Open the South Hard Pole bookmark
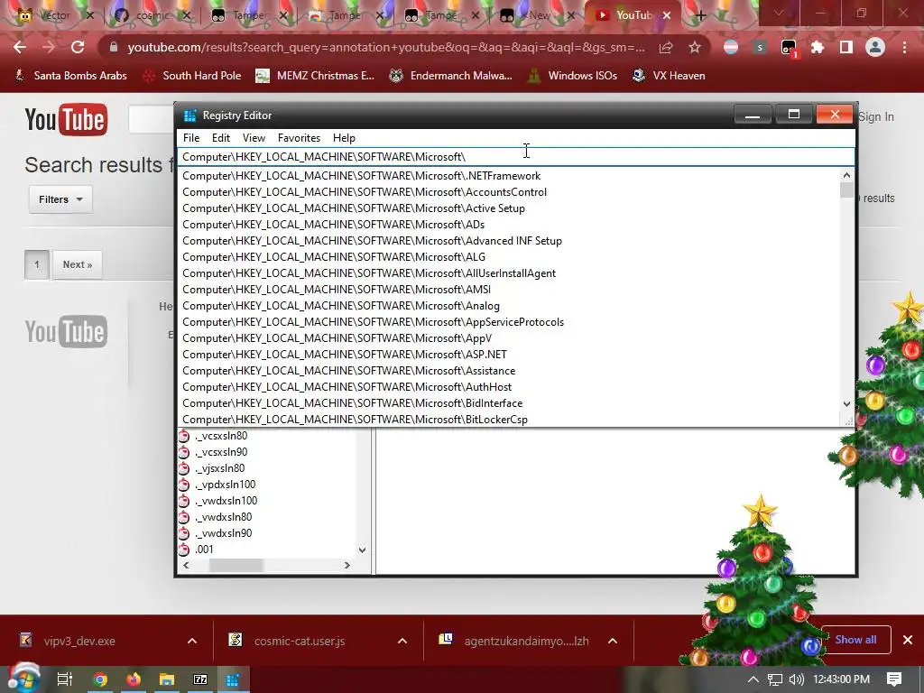This screenshot has width=924, height=693. 193,76
